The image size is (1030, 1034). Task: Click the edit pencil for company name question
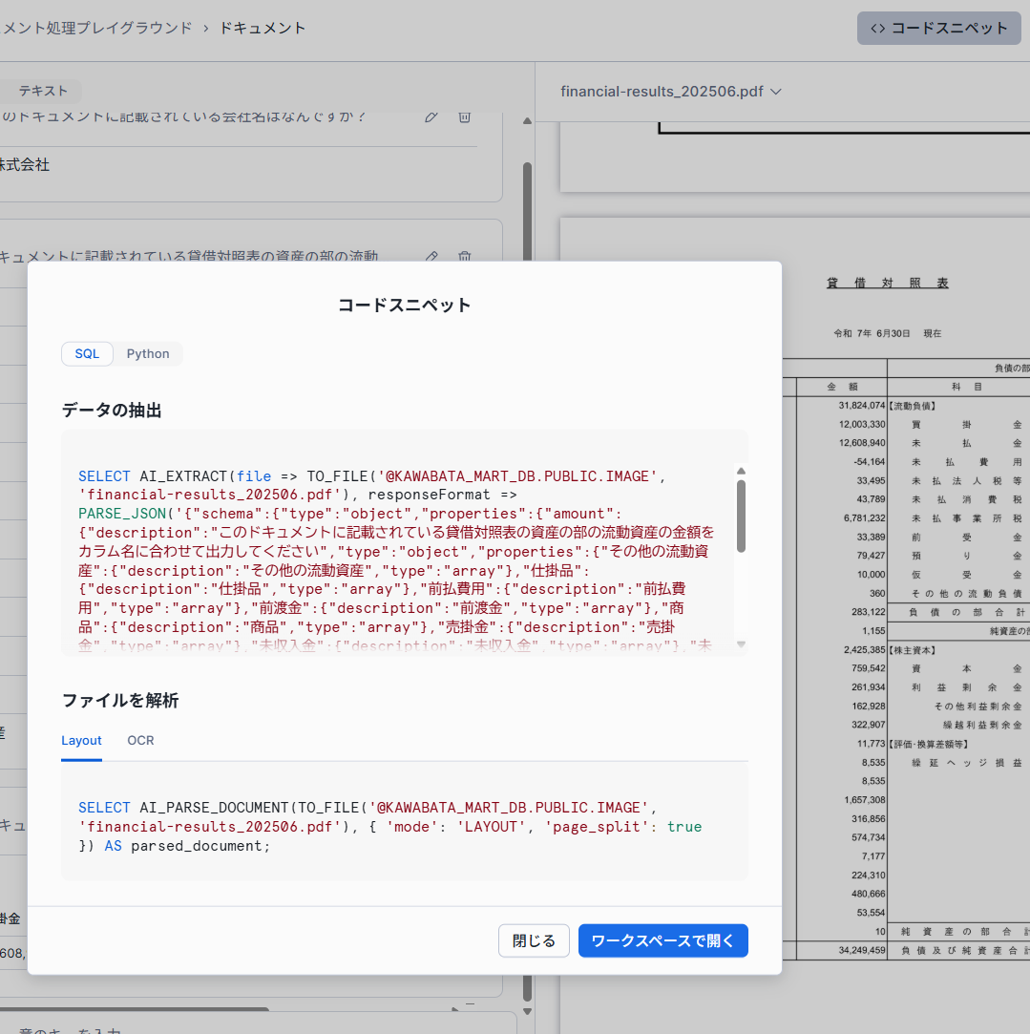(431, 116)
